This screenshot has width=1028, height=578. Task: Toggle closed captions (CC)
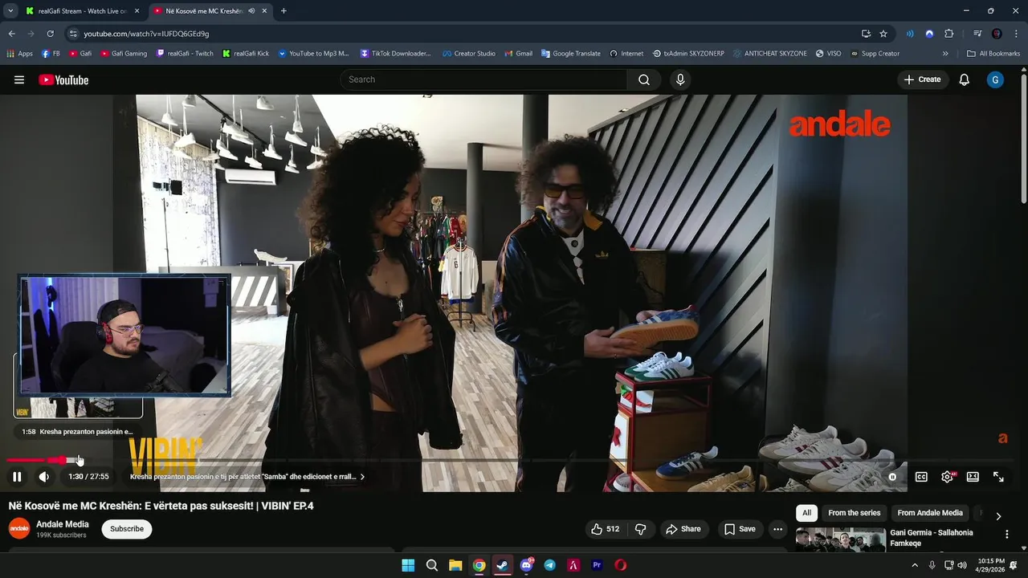pos(921,477)
